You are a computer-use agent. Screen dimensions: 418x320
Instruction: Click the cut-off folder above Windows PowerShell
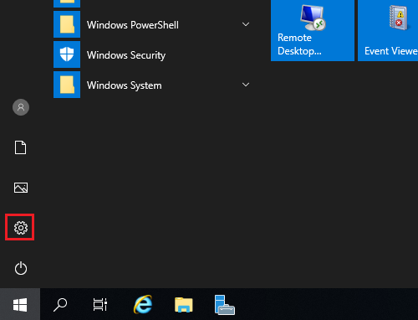coord(67,3)
